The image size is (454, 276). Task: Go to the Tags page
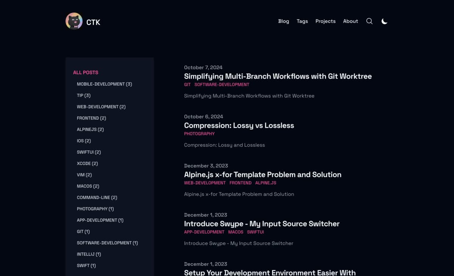(302, 21)
